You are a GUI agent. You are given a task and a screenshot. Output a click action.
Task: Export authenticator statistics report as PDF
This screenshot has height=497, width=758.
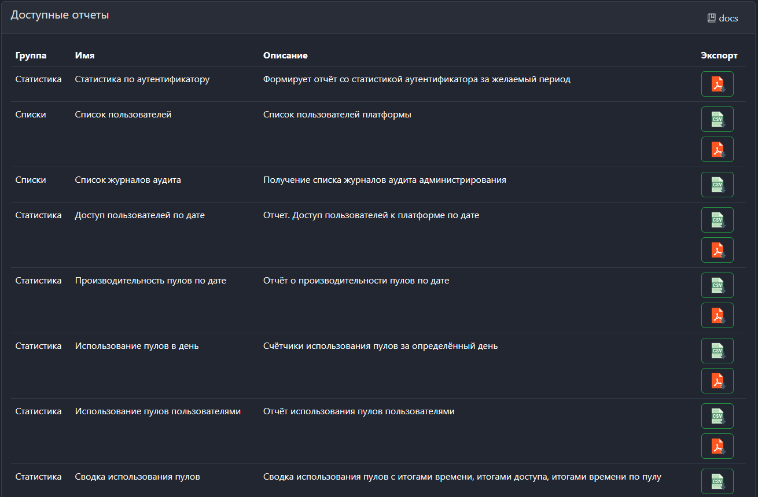(x=717, y=84)
